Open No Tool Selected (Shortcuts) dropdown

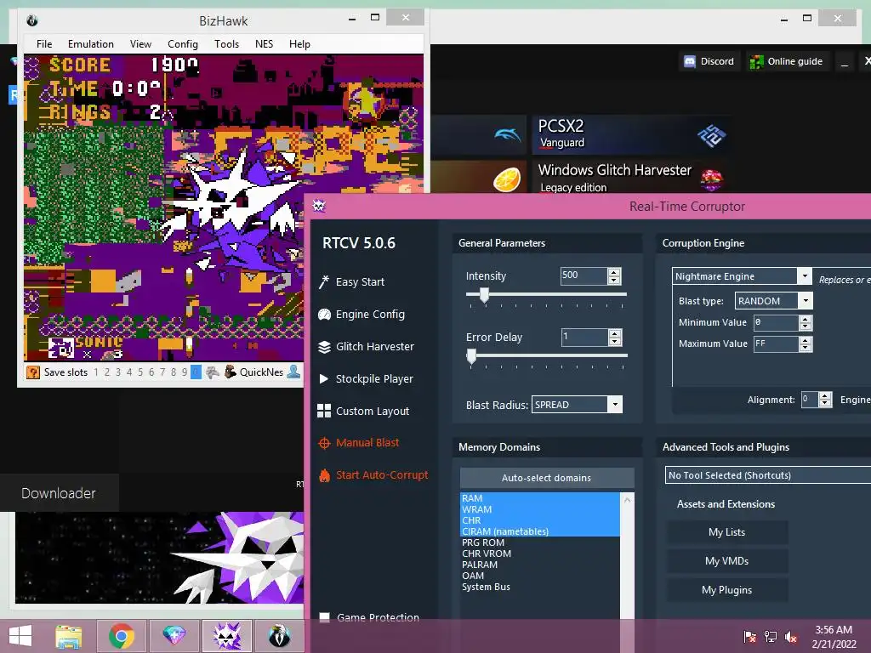(x=768, y=475)
